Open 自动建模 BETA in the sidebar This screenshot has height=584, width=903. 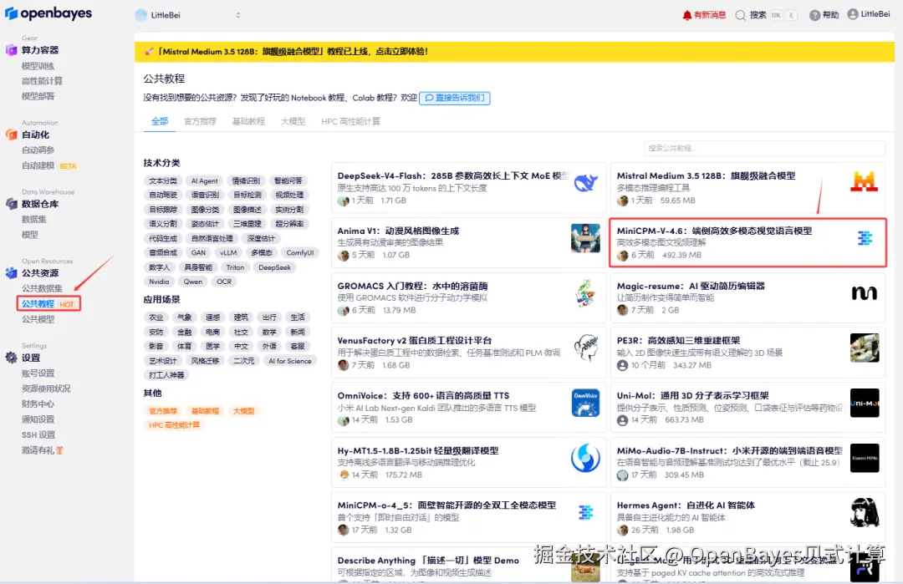[49, 165]
